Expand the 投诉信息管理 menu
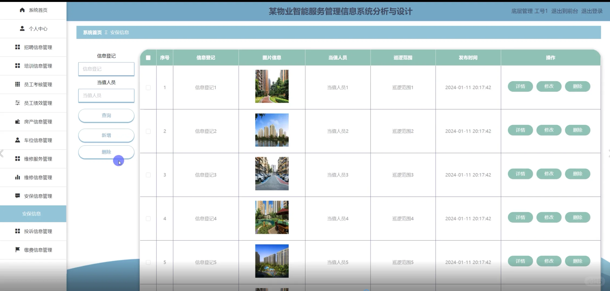The width and height of the screenshot is (610, 291). pyautogui.click(x=38, y=231)
